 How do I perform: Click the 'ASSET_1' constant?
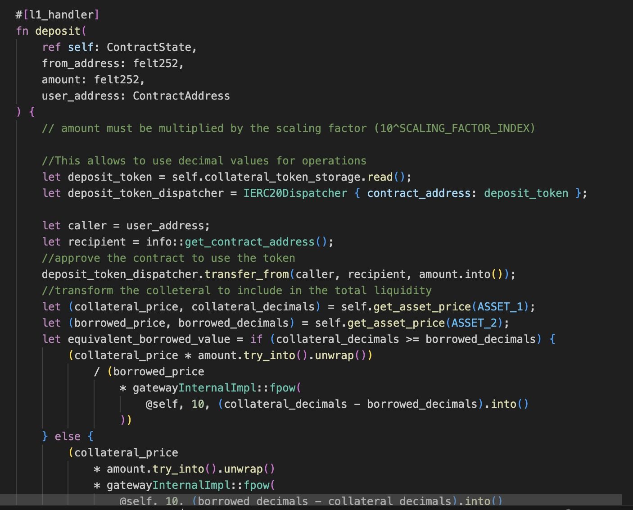[500, 307]
